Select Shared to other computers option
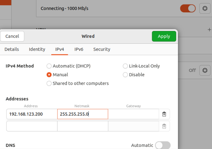This screenshot has height=149, width=212. pyautogui.click(x=49, y=83)
